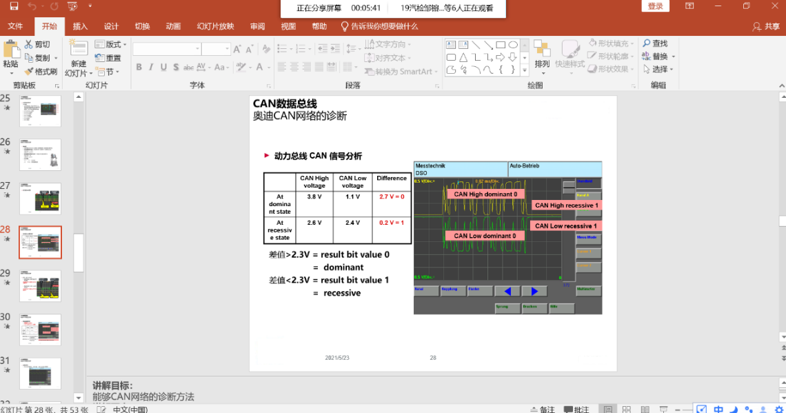The image size is (786, 413).
Task: Open the Arrange (排列) tool
Action: click(542, 54)
